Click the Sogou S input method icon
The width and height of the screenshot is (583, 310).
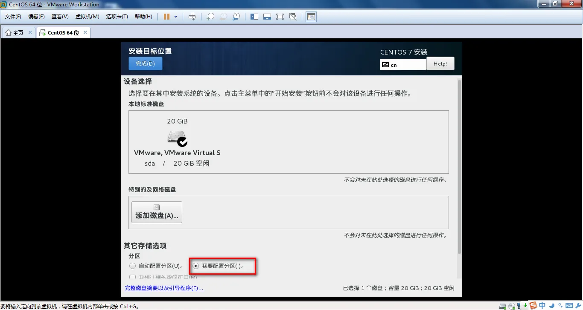[x=533, y=305]
